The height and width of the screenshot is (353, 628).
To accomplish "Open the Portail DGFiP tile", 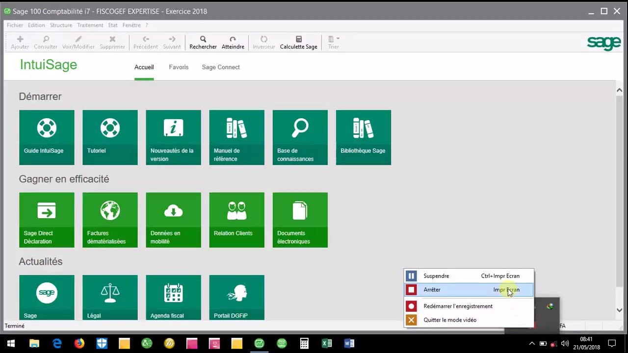I will click(x=236, y=297).
